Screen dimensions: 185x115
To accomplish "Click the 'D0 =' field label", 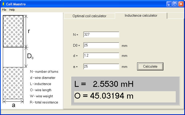I will pyautogui.click(x=76, y=46).
